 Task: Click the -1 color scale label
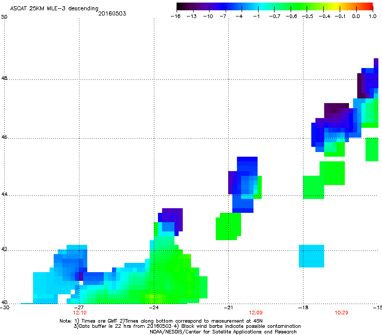(x=256, y=16)
